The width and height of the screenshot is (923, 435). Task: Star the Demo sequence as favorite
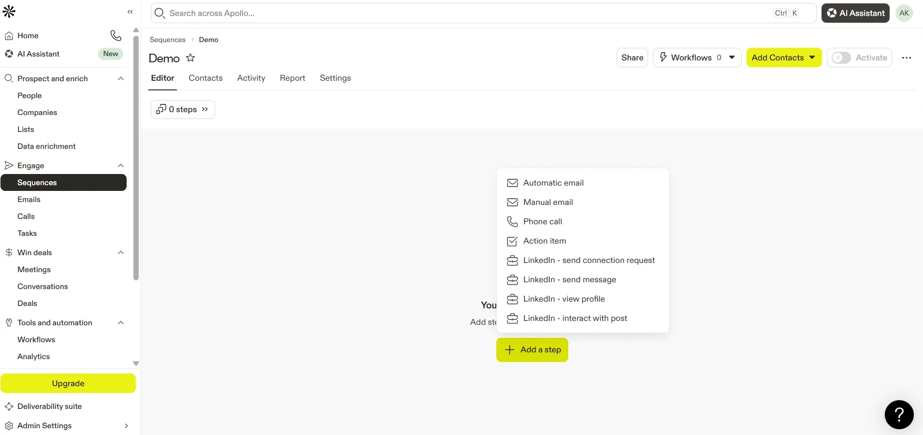(190, 58)
